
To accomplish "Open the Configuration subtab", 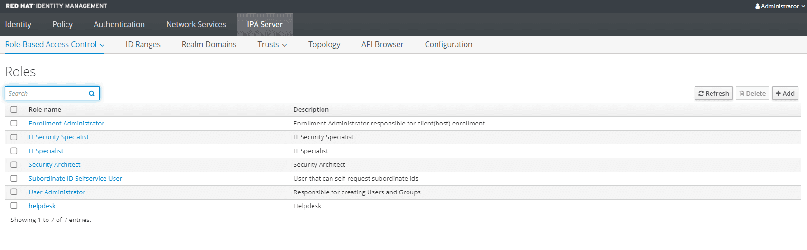I will pyautogui.click(x=448, y=44).
